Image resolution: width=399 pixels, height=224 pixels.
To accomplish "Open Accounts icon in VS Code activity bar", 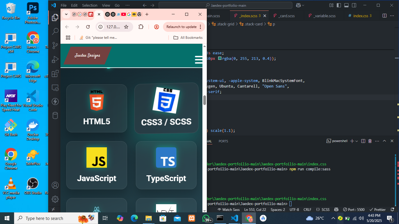I will tap(55, 185).
